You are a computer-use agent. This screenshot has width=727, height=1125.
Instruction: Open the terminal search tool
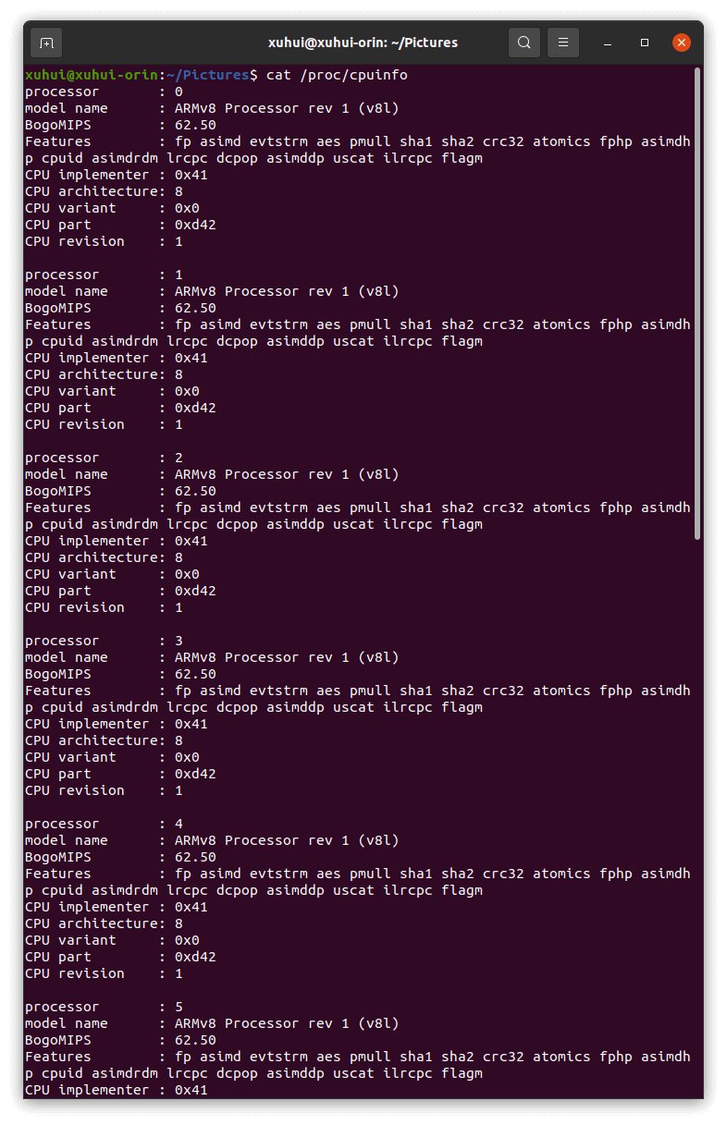coord(524,43)
